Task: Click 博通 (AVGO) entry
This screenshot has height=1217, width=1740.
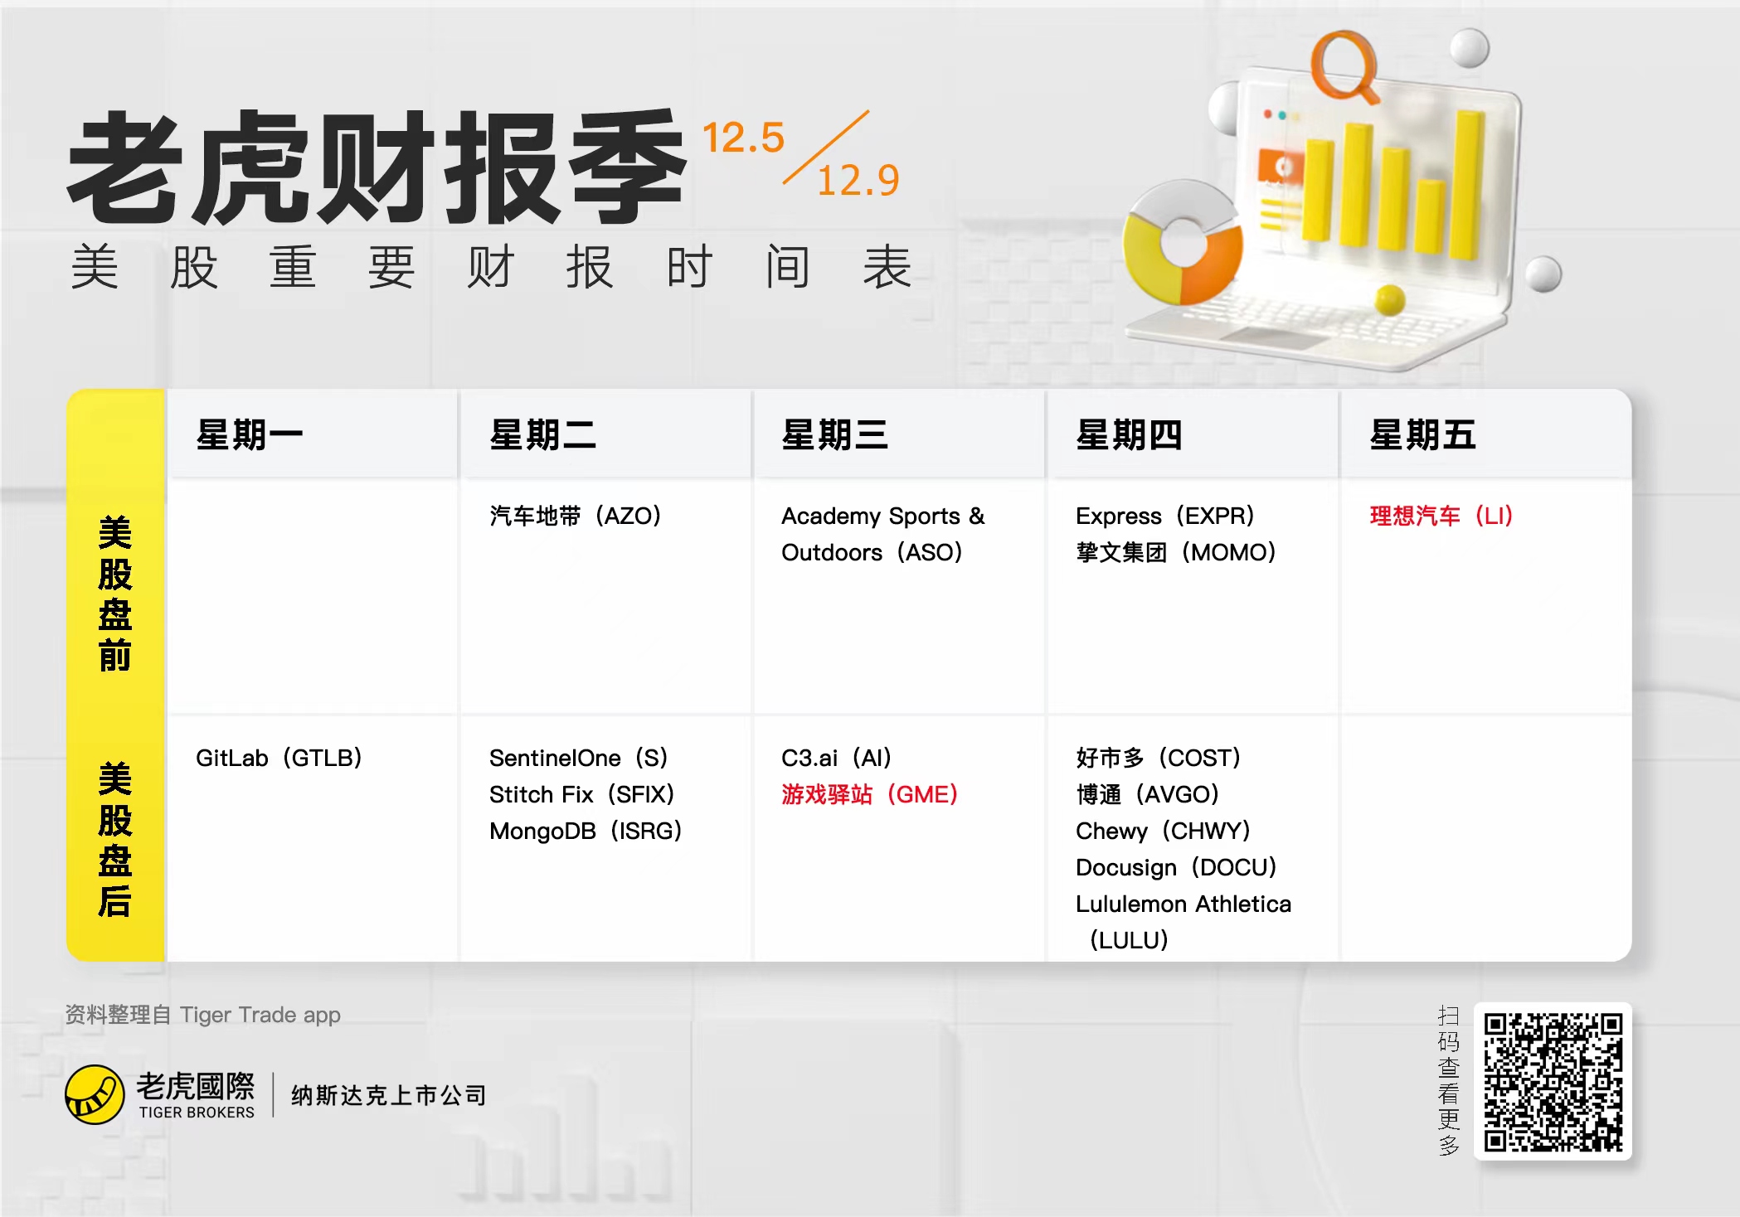Action: tap(1148, 794)
